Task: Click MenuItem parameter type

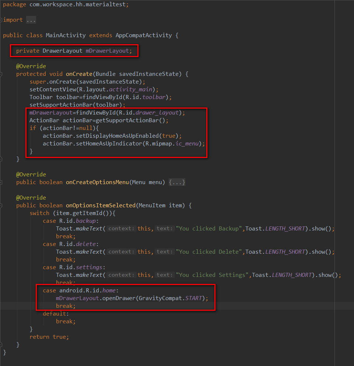Action: tap(152, 205)
